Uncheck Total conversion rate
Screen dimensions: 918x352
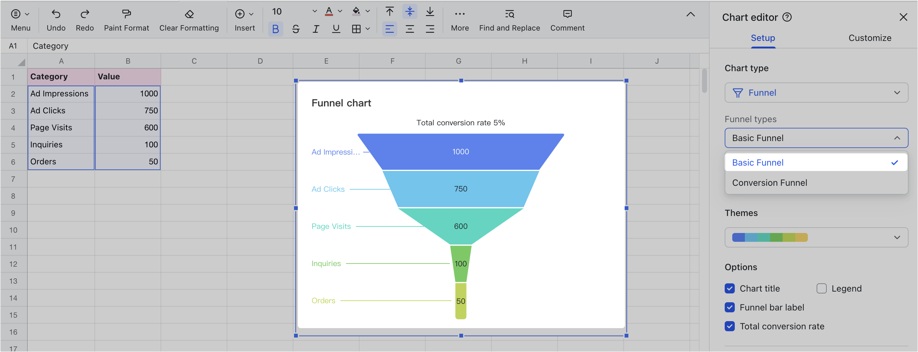pos(729,326)
